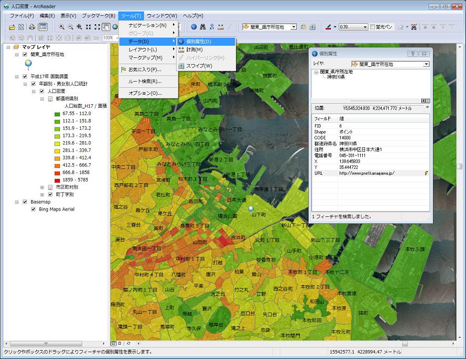Screen dimensions: 466x359
Task: Choose 計測(M) from the data submenu
Action: coord(206,49)
